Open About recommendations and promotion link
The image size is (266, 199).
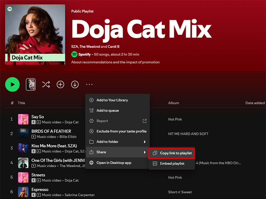pos(115,62)
